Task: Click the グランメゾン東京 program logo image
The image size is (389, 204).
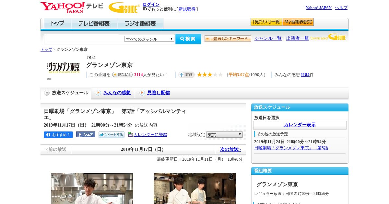Action: [x=64, y=67]
